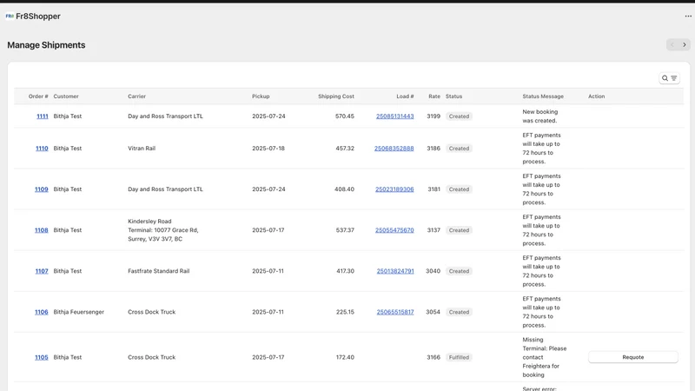
Task: Click shipping cost 457.32
Action: [x=345, y=148]
